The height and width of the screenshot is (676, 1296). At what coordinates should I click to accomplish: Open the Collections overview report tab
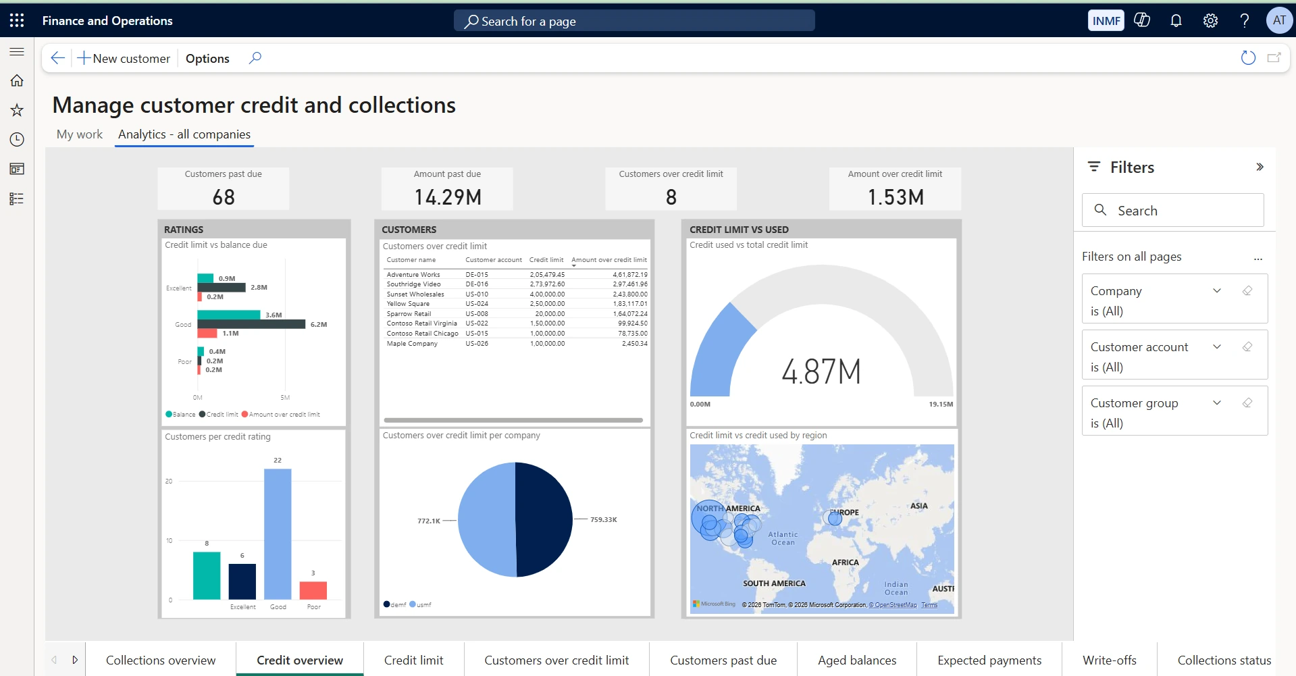click(161, 660)
